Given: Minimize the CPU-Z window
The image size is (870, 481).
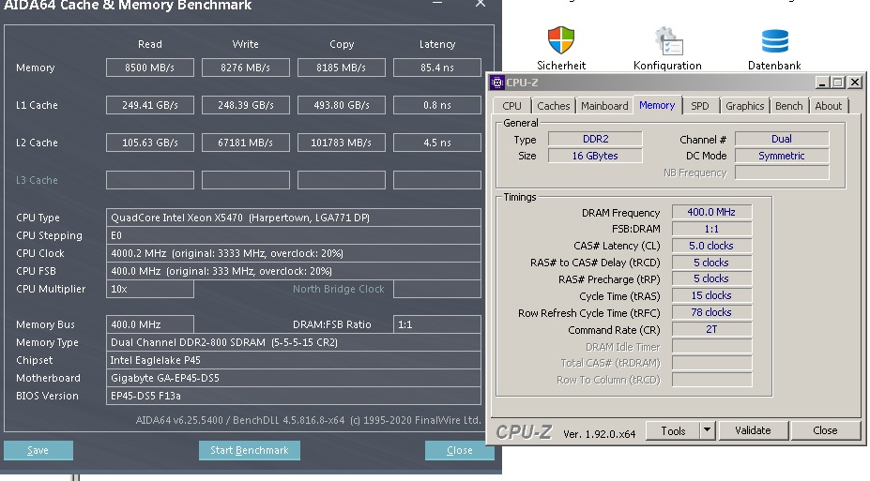Looking at the screenshot, I should tap(823, 83).
